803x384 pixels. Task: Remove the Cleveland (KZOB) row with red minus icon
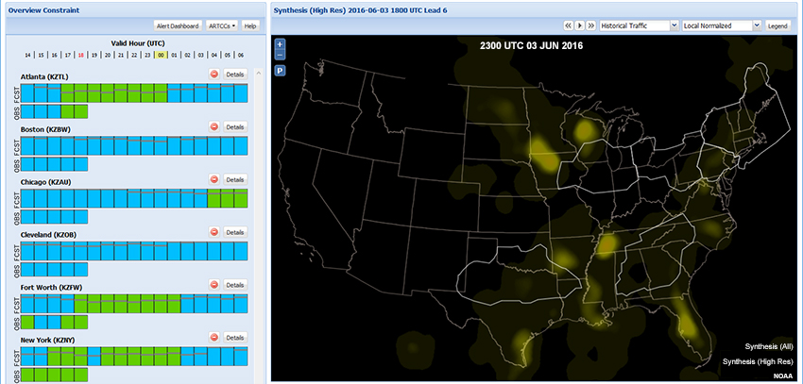click(214, 232)
